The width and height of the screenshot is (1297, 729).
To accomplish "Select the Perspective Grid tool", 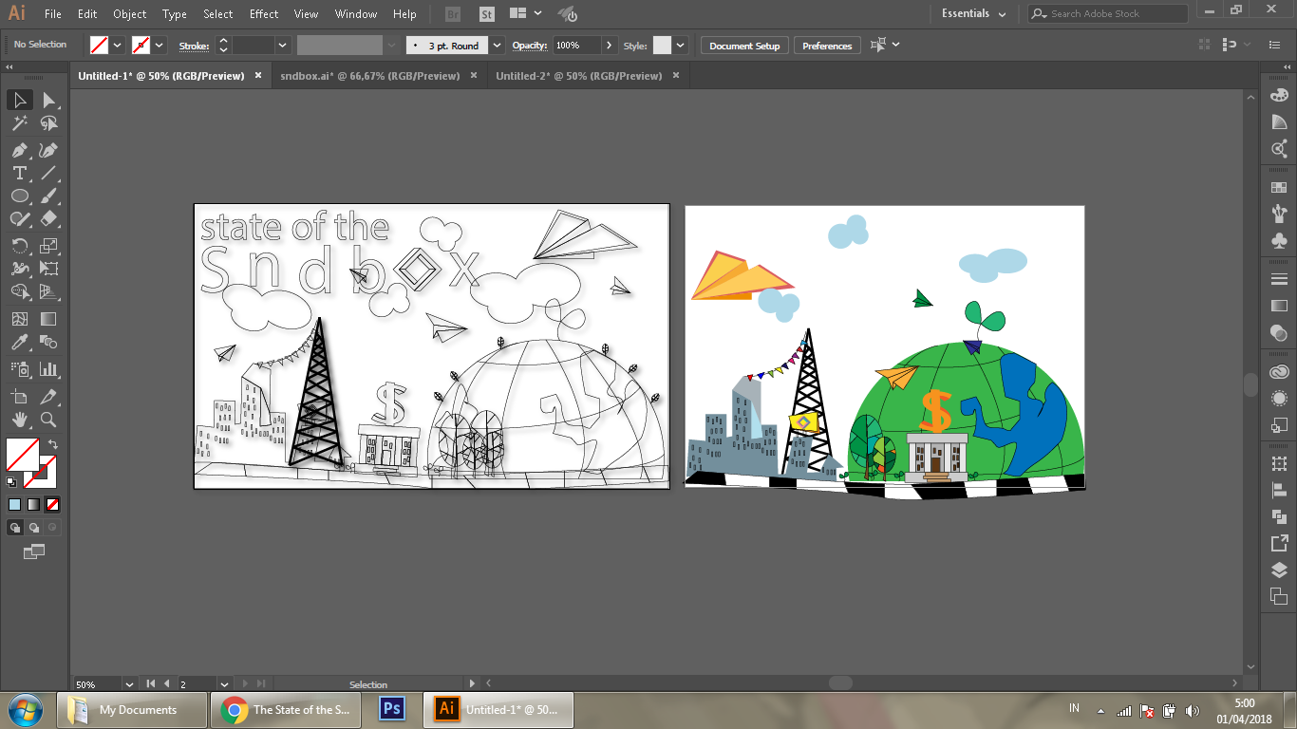I will tap(48, 291).
